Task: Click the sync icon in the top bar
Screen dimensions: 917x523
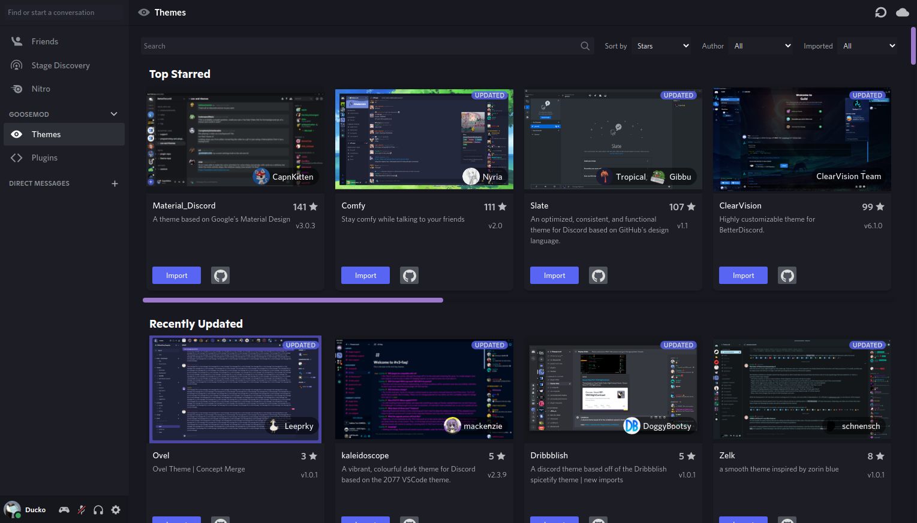Action: 880,12
